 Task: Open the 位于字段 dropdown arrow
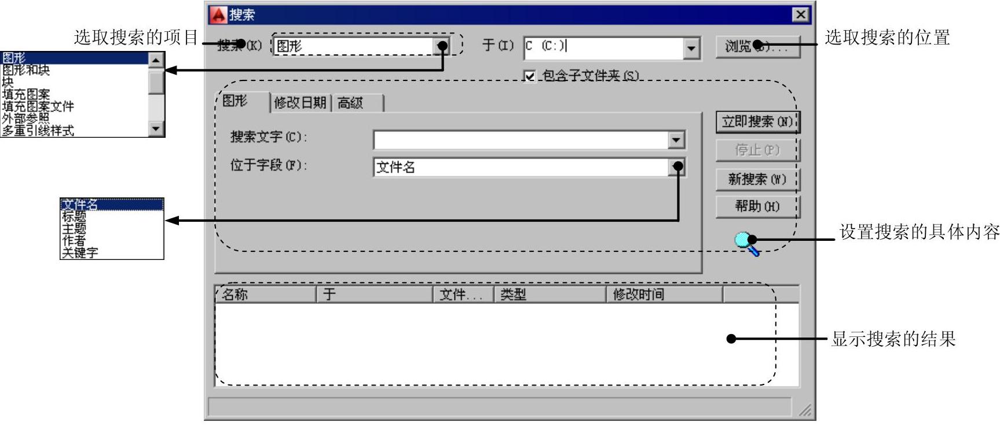[676, 167]
